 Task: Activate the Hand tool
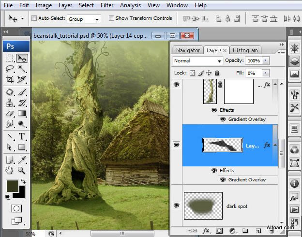10,170
